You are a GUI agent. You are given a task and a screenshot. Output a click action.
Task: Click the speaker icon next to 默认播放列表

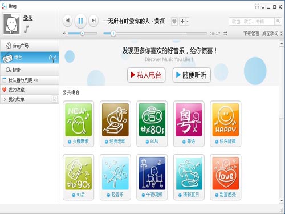click(x=36, y=80)
